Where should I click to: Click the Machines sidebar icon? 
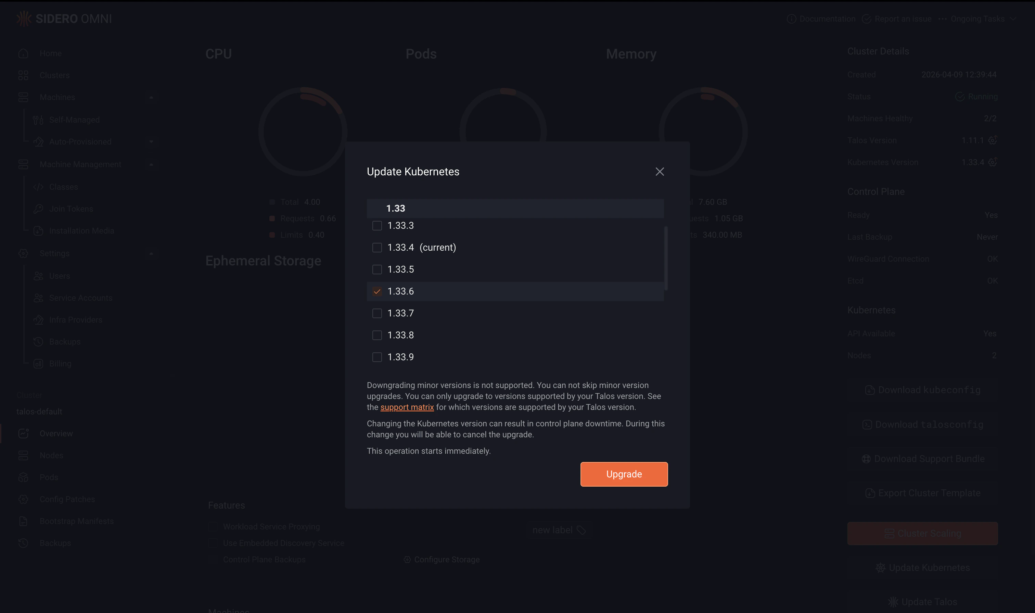tap(23, 97)
